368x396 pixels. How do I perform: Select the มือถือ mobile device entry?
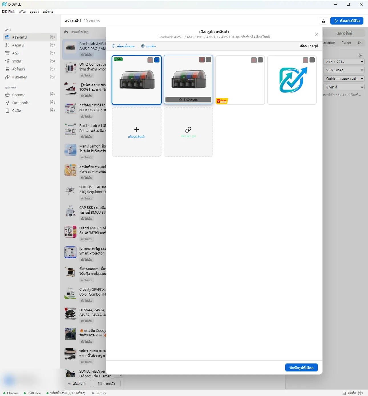[30, 111]
